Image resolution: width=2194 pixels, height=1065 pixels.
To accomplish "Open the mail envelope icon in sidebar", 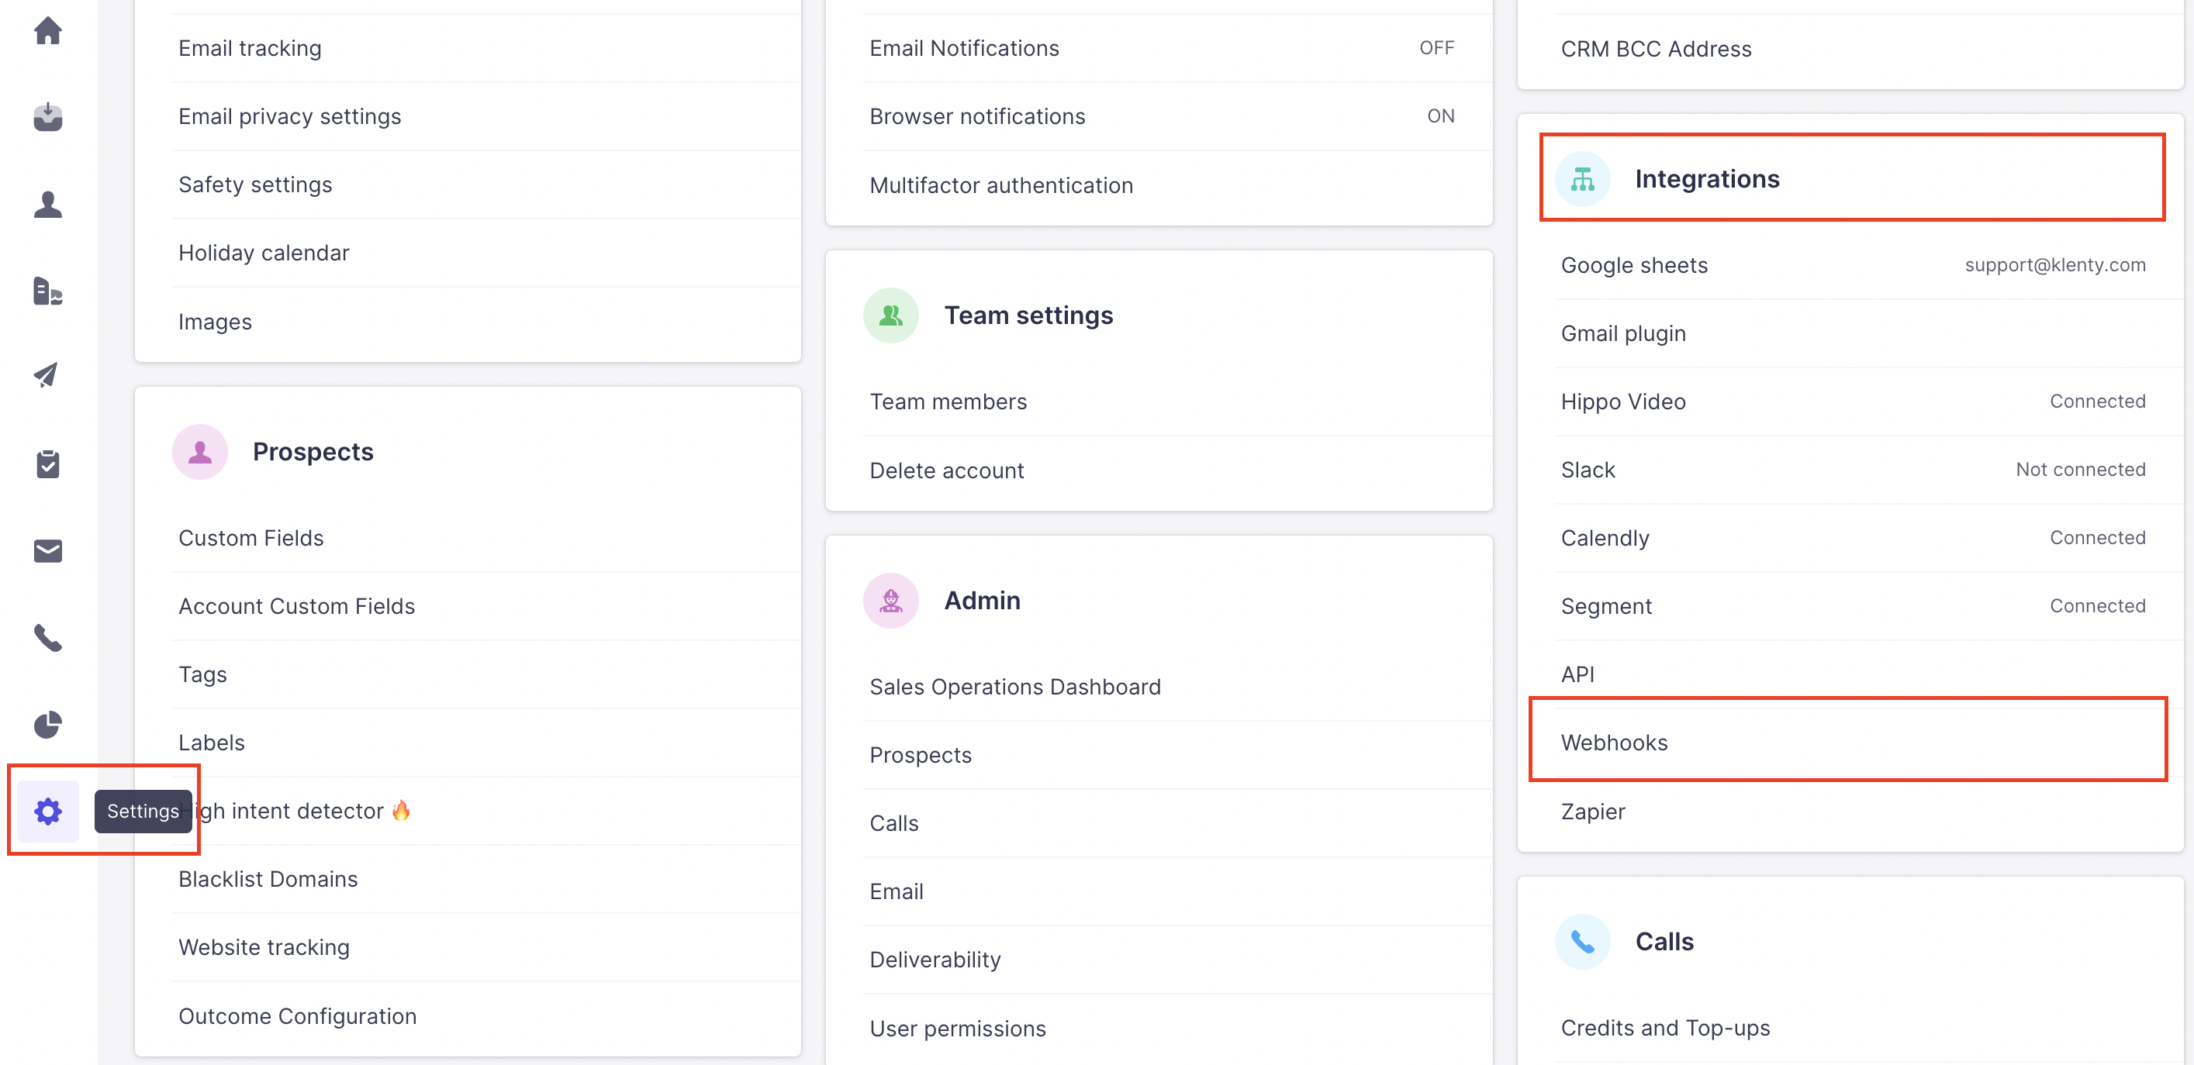I will (48, 551).
